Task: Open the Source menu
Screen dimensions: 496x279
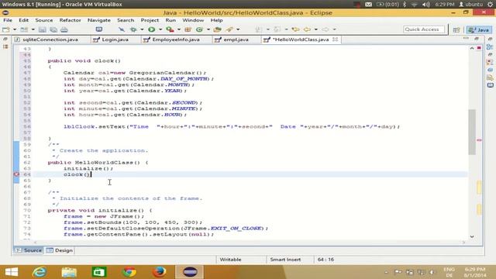Action: coord(44,20)
